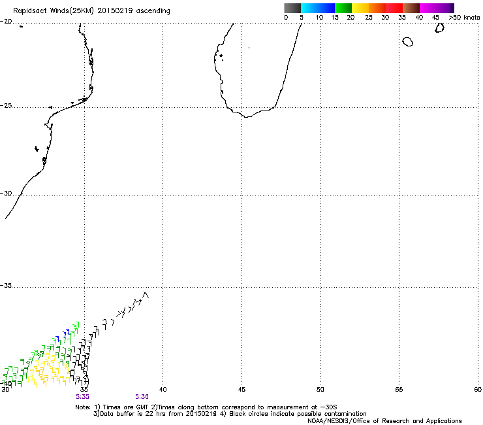Click the title 'Rapidscat Winds(25KM) 20150219 ascending'
The image size is (483, 425).
point(91,11)
